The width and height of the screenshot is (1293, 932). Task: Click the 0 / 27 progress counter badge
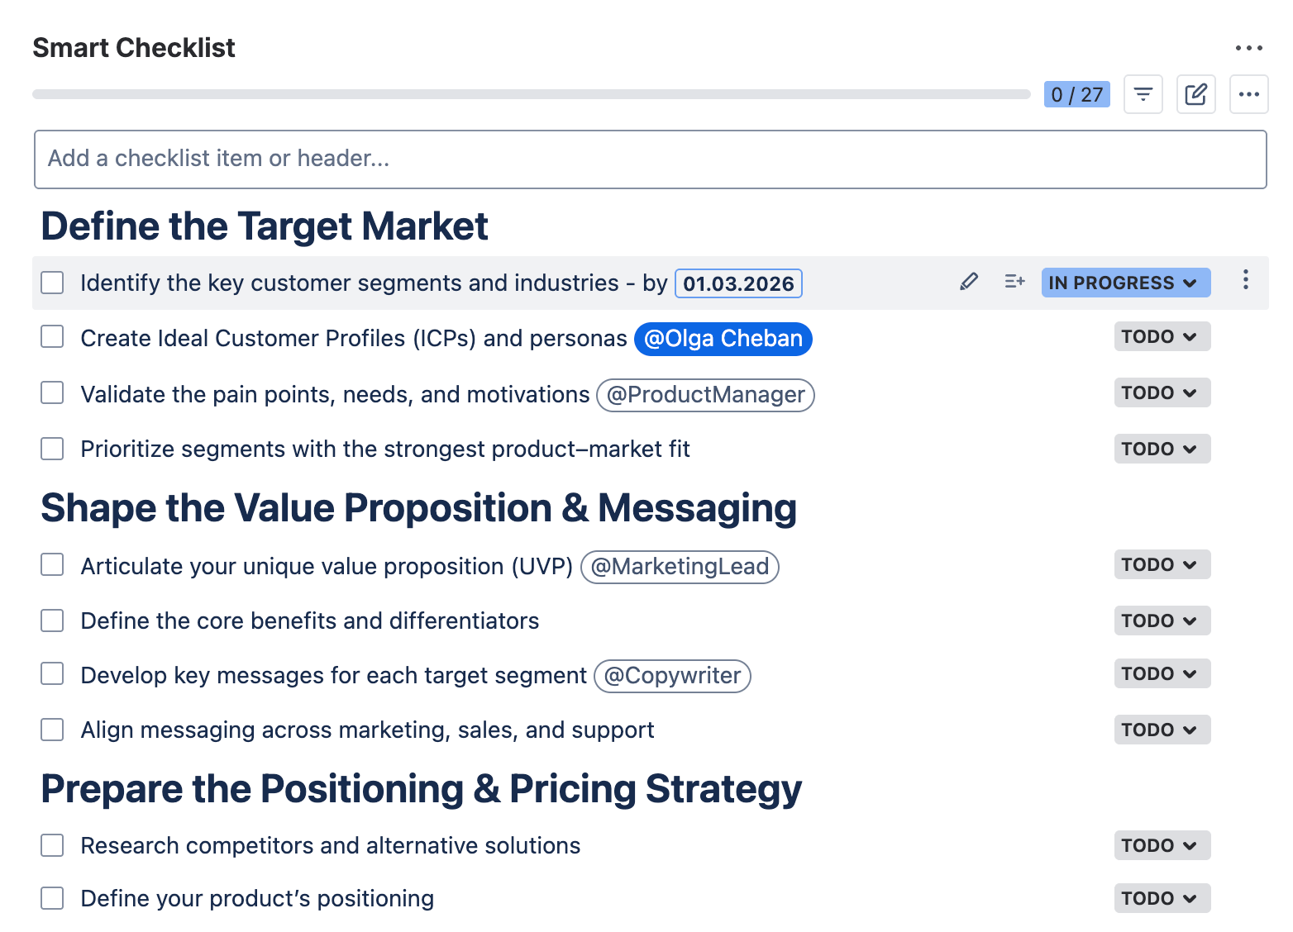tap(1076, 94)
